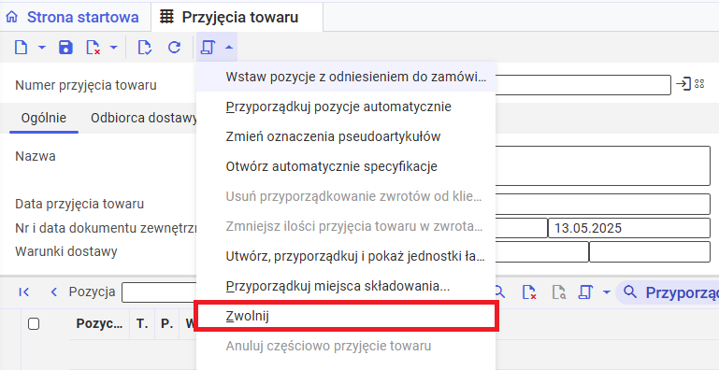Click the home icon in Strona startowa tab

12,17
